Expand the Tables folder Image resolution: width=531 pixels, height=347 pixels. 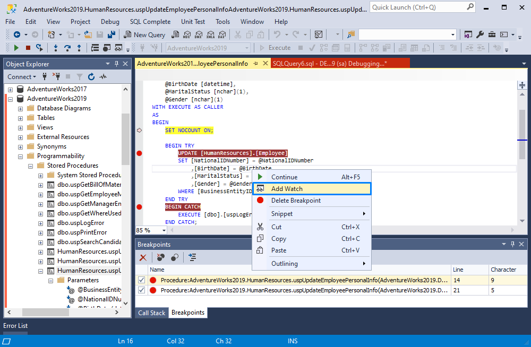coord(20,118)
